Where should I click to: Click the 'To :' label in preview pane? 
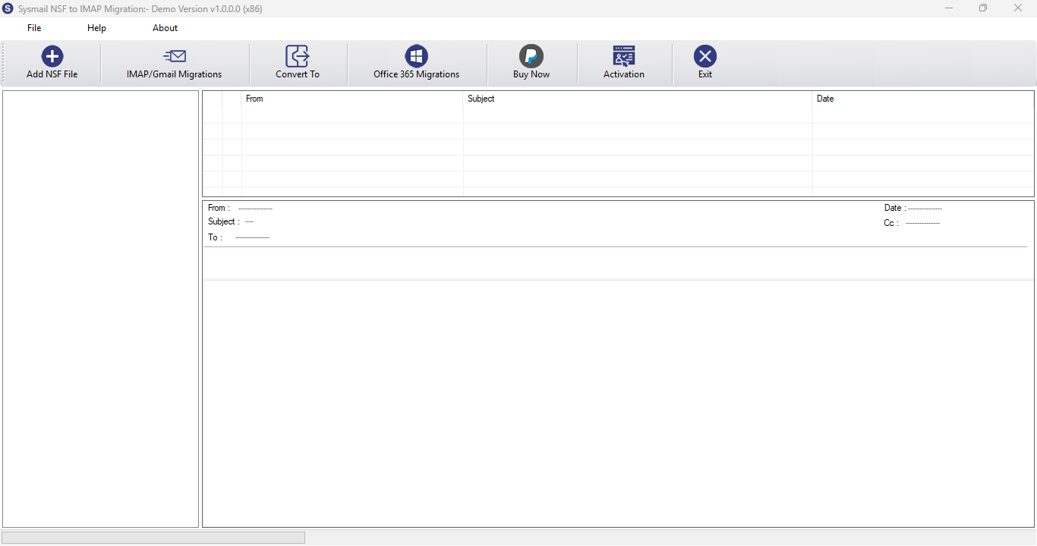tap(216, 237)
